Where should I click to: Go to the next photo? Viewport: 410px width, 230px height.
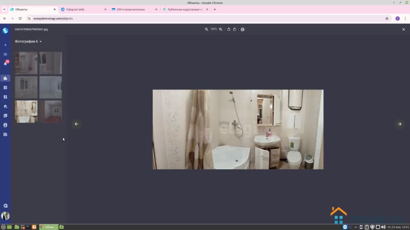[x=400, y=124]
